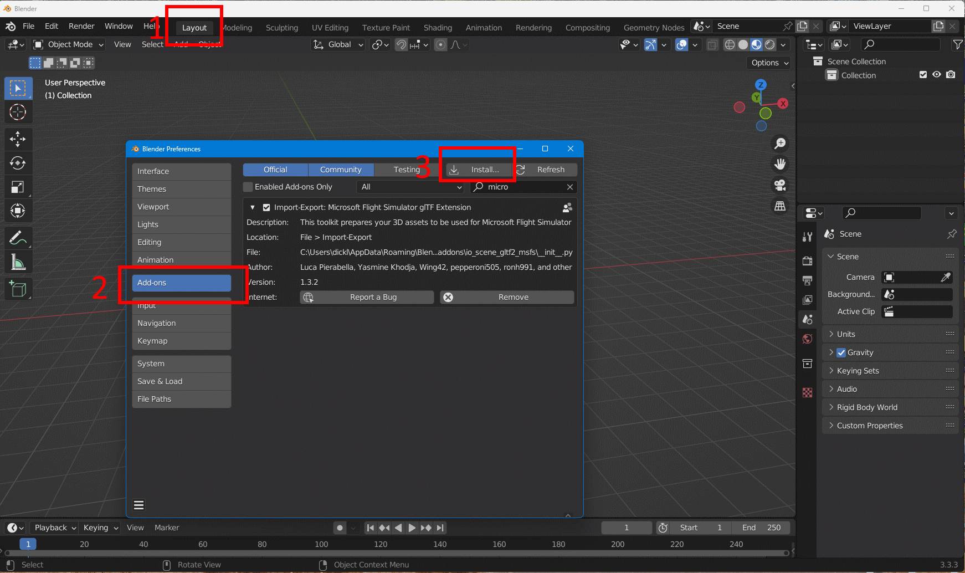Open the Texture properties tab

(808, 392)
